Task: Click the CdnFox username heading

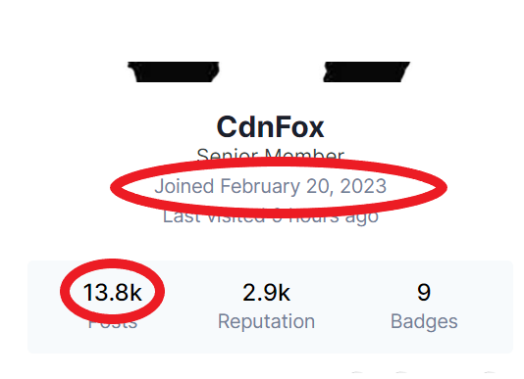Action: (x=270, y=127)
